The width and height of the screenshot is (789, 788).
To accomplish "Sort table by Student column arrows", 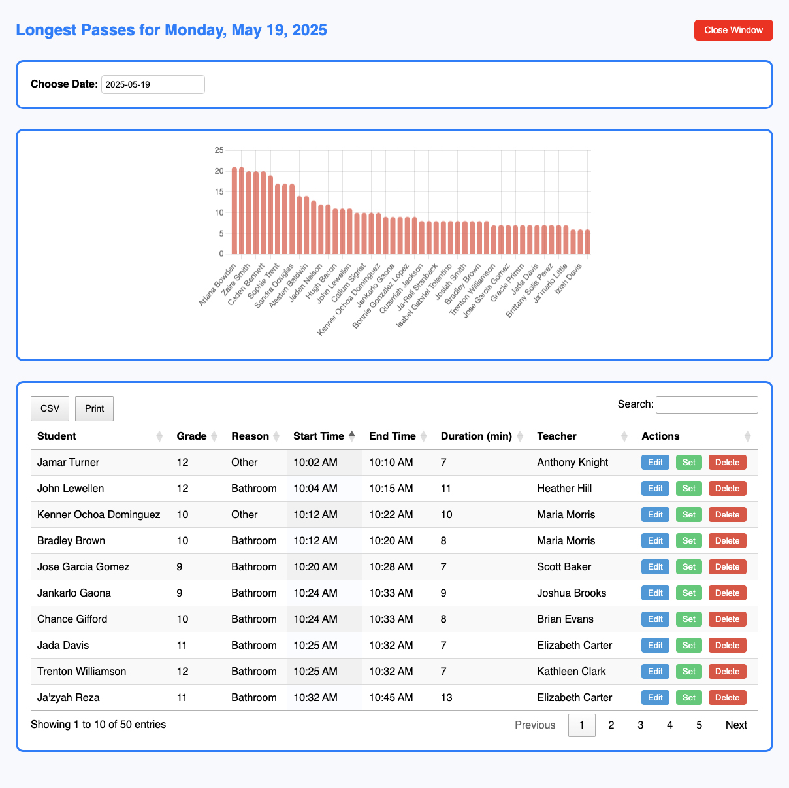I will [x=159, y=436].
